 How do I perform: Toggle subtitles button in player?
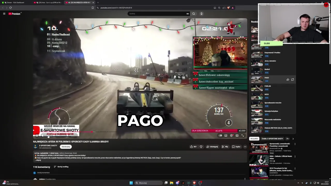(226, 136)
